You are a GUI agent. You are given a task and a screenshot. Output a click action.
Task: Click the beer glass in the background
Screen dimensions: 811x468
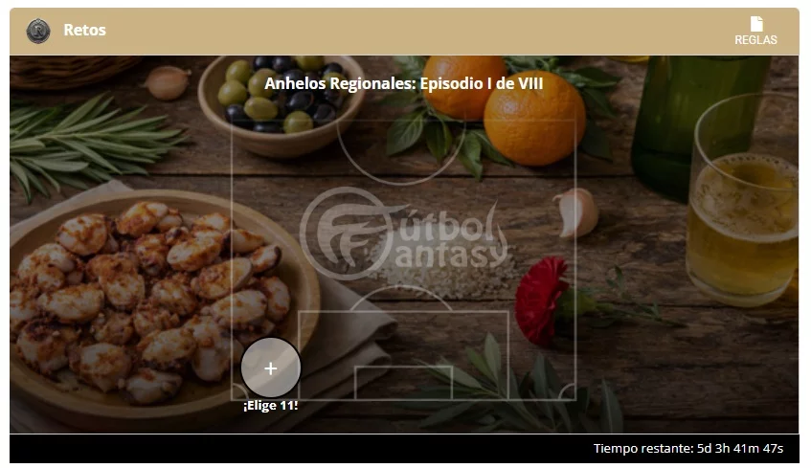coord(742,200)
